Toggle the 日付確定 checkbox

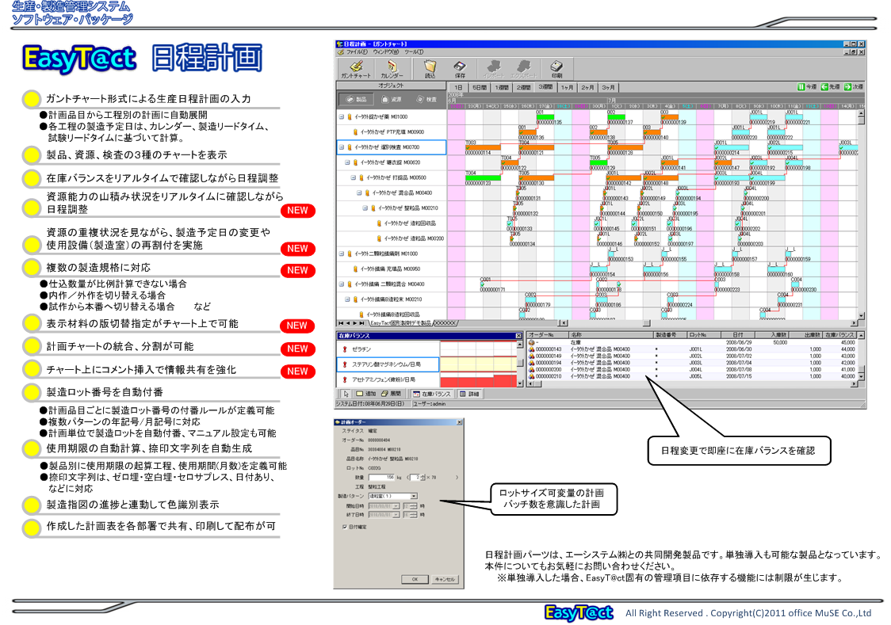point(344,528)
